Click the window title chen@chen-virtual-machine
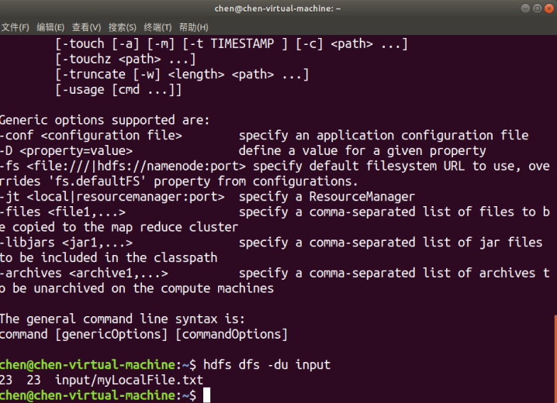This screenshot has width=557, height=403. [277, 9]
